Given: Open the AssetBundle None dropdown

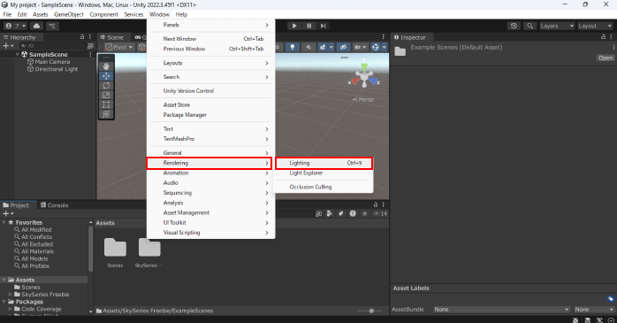Looking at the screenshot, I should (x=502, y=310).
